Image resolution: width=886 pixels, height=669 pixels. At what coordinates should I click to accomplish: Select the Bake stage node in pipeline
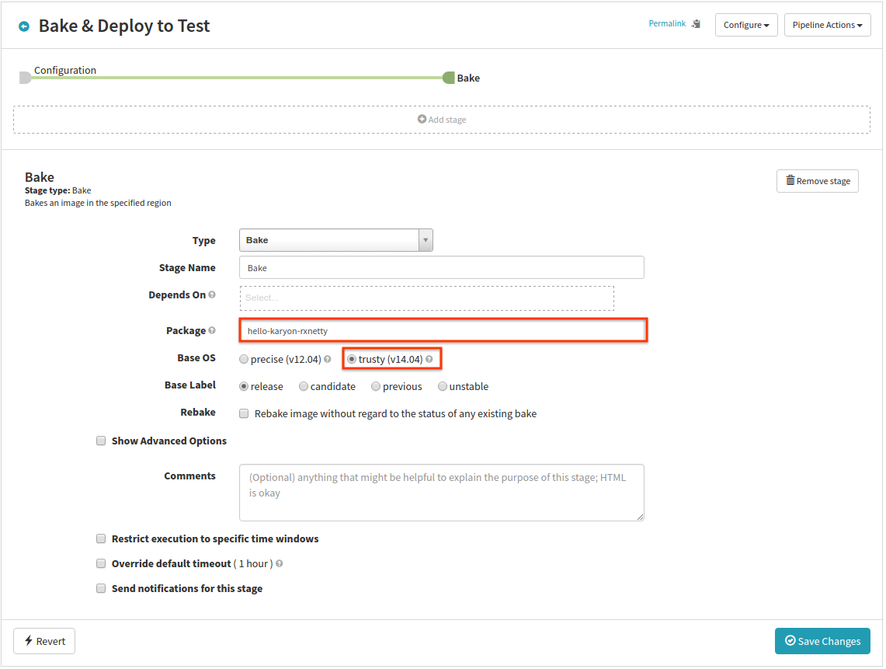[x=449, y=78]
